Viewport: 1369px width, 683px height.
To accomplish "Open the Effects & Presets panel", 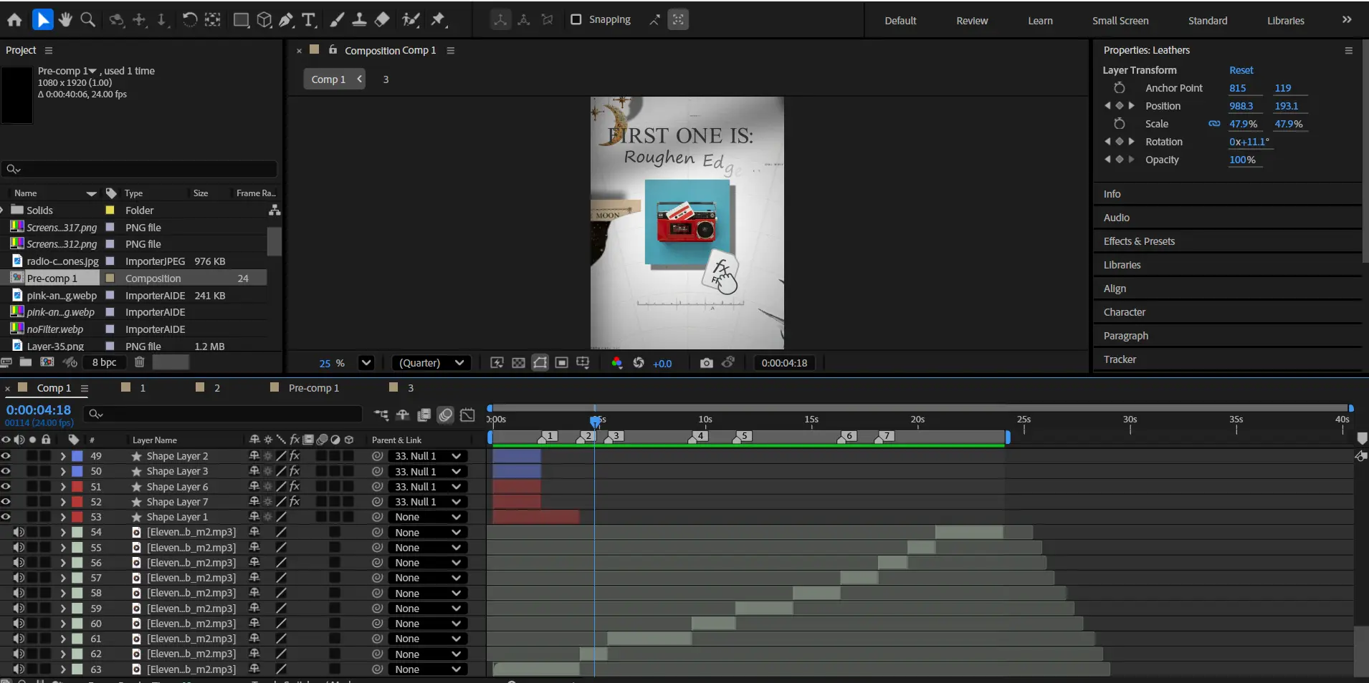I will 1139,241.
